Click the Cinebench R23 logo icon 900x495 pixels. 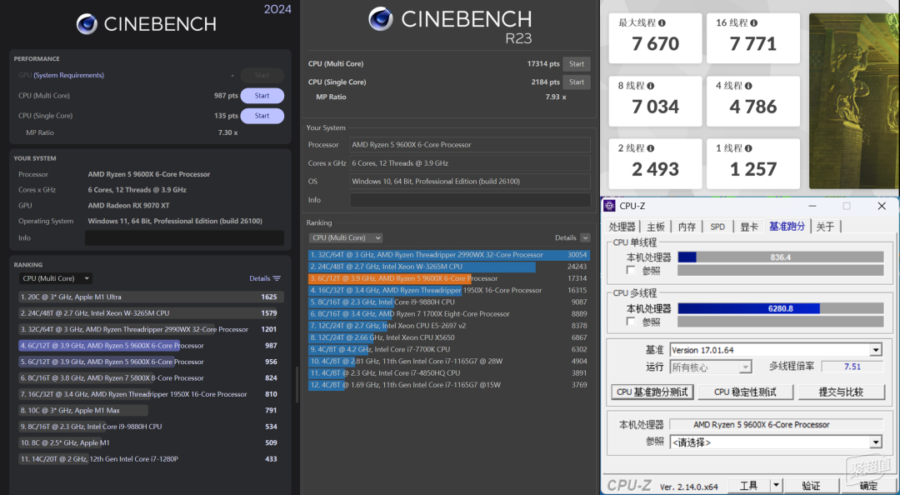point(381,19)
